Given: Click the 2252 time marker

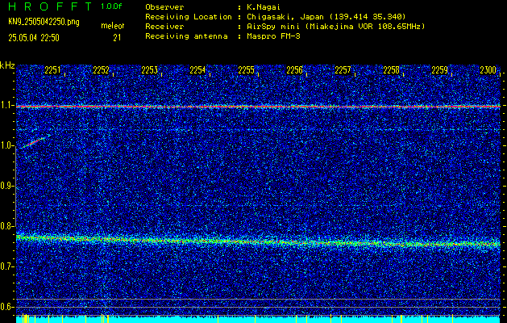Looking at the screenshot, I should (x=101, y=70).
